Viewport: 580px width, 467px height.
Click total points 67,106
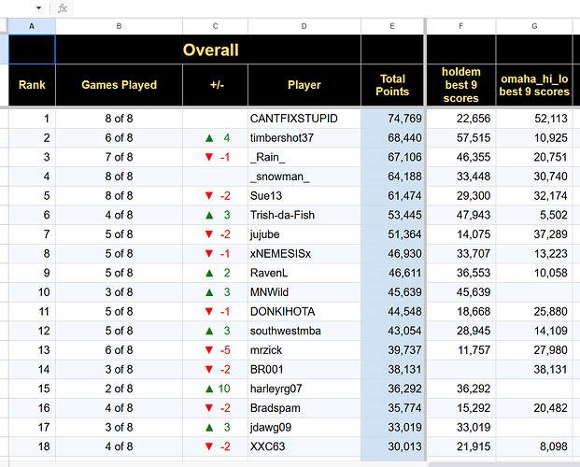pyautogui.click(x=392, y=157)
